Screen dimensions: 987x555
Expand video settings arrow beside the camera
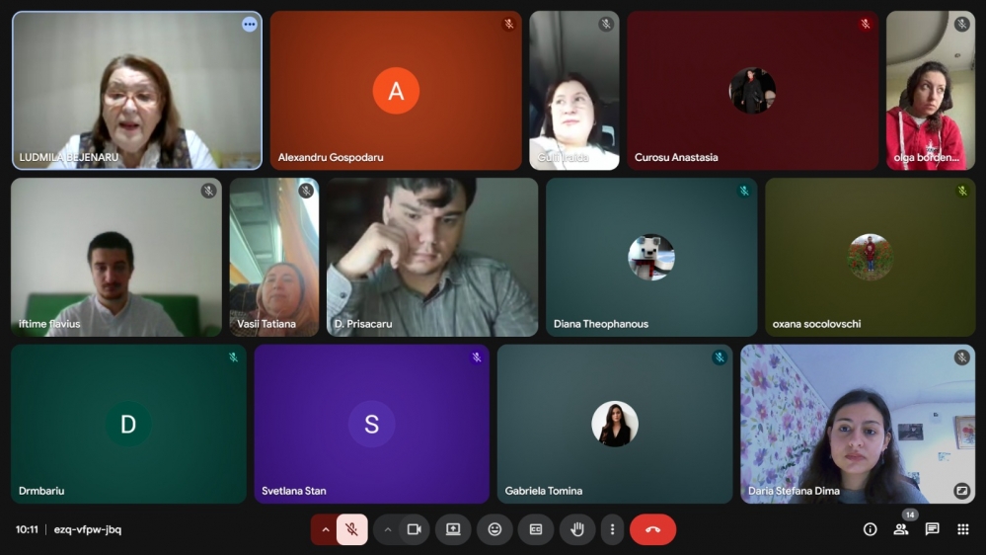(x=388, y=529)
